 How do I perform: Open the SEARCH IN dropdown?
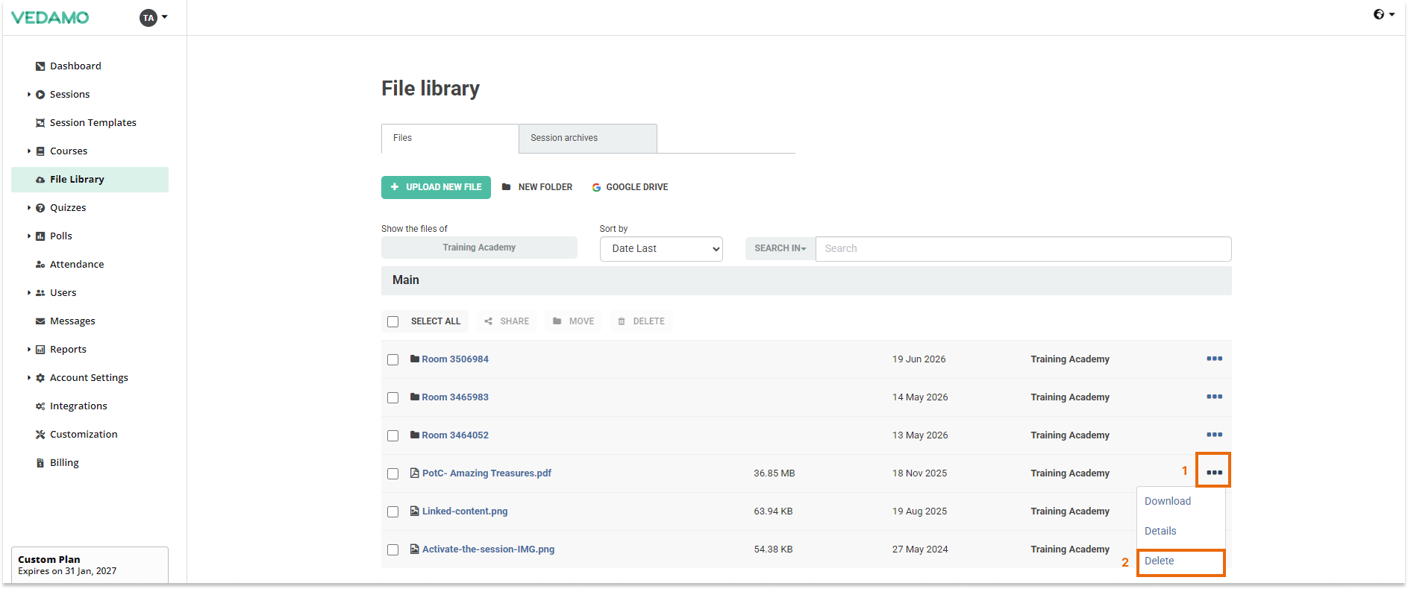tap(780, 248)
